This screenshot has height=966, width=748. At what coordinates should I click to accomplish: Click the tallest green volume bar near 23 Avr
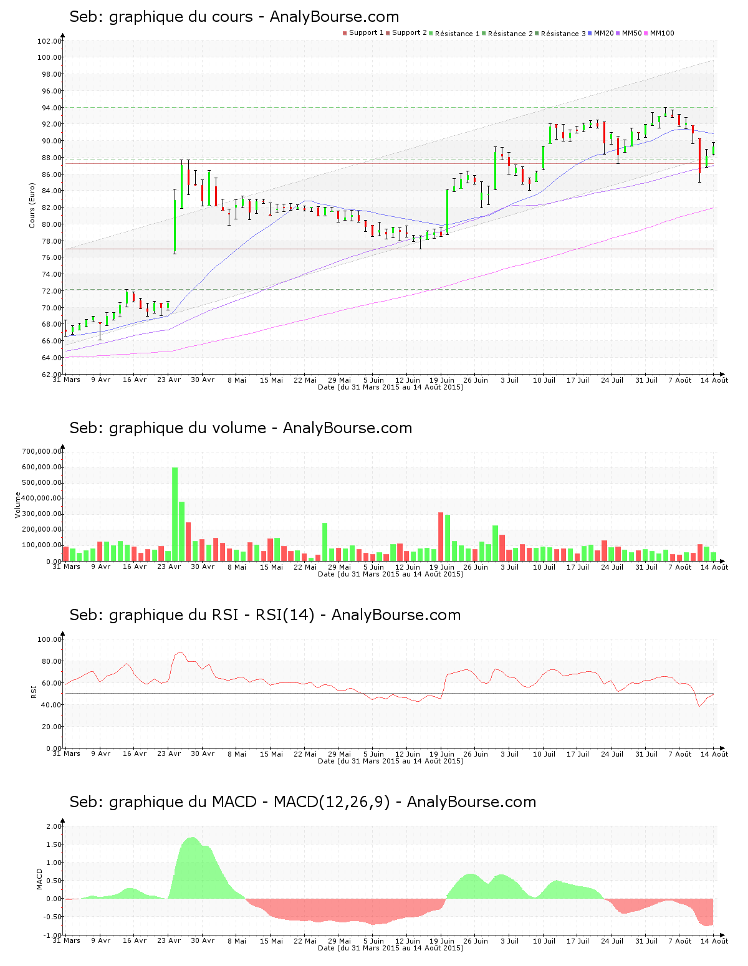[x=175, y=514]
